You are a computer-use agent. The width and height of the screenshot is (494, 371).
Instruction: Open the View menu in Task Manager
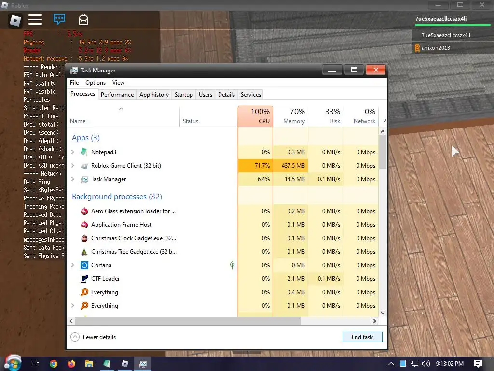point(118,83)
